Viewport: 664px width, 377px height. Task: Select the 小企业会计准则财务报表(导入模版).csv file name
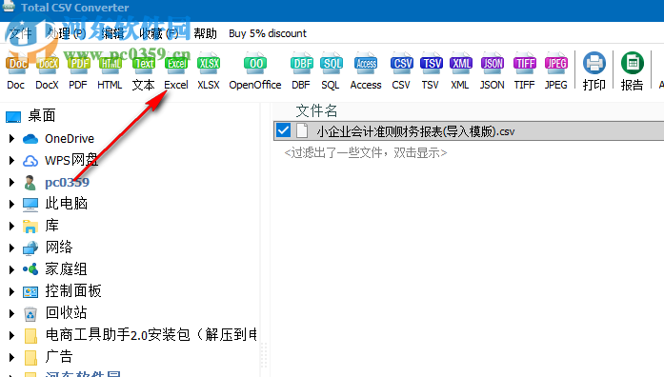[415, 131]
